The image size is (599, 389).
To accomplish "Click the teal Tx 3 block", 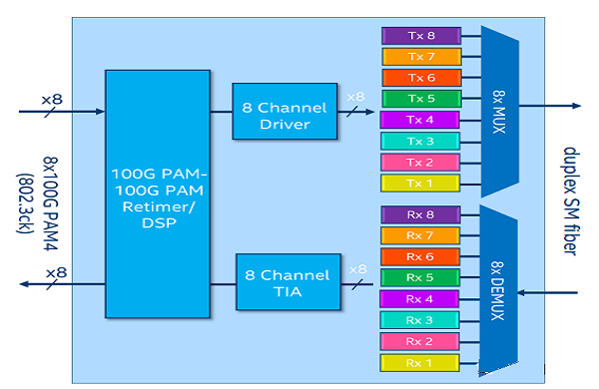I will click(420, 142).
